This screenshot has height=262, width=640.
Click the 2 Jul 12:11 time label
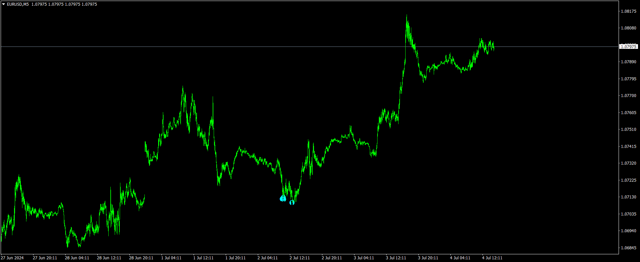click(300, 258)
